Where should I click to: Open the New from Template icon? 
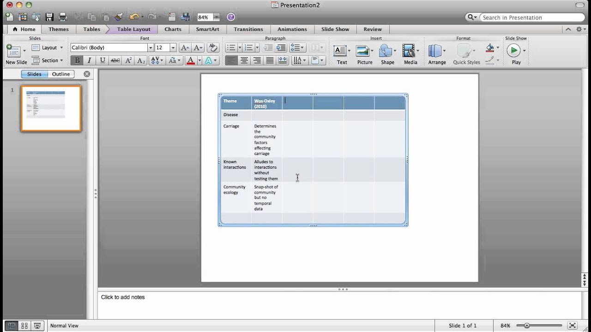(x=23, y=17)
